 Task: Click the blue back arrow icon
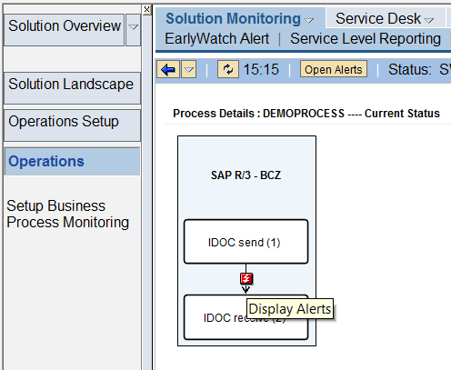[168, 70]
